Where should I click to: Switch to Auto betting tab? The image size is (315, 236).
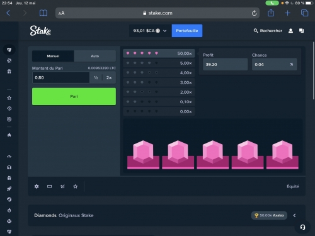[95, 56]
